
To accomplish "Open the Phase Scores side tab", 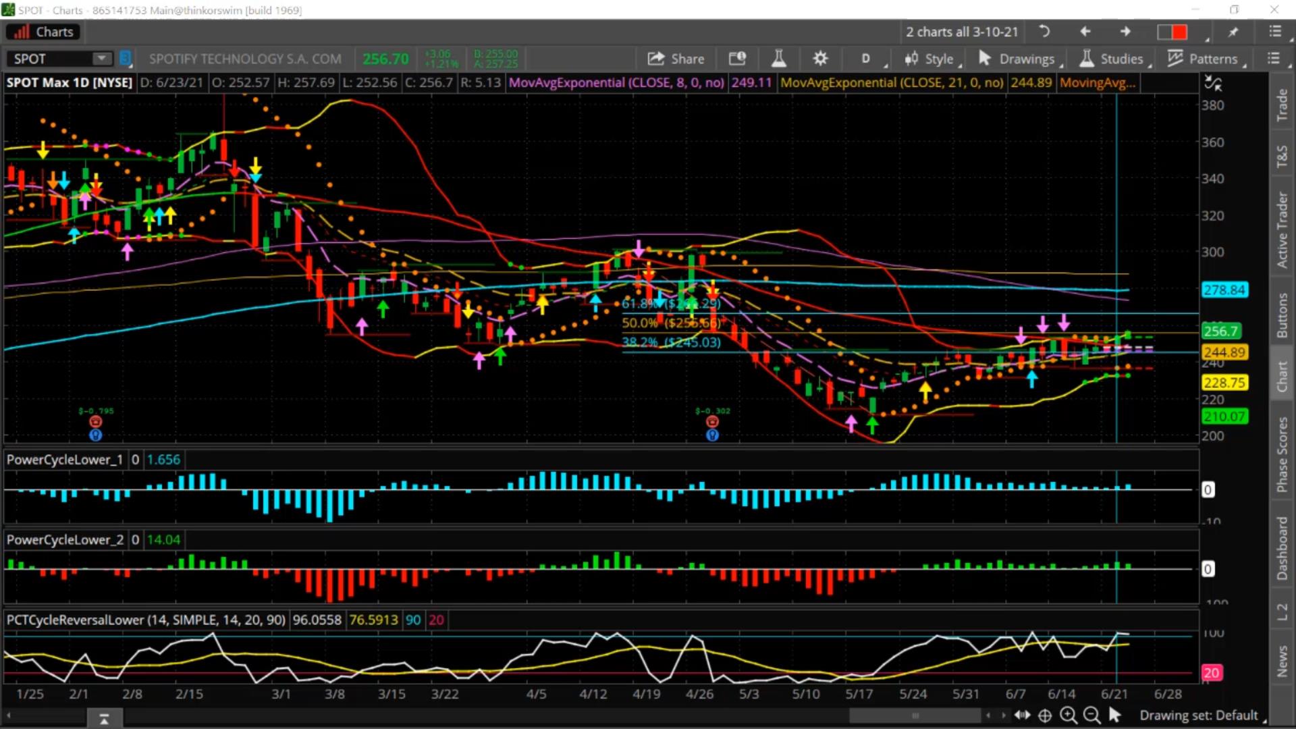I will tap(1282, 454).
